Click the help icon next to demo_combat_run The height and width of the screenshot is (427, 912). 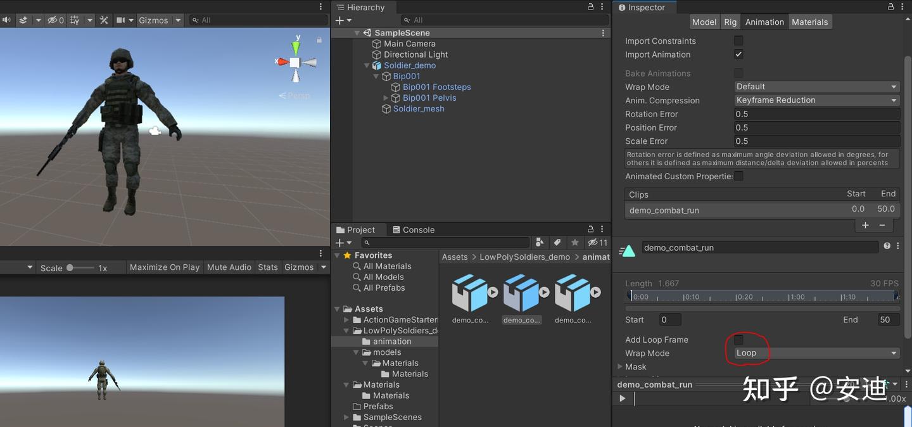point(887,247)
